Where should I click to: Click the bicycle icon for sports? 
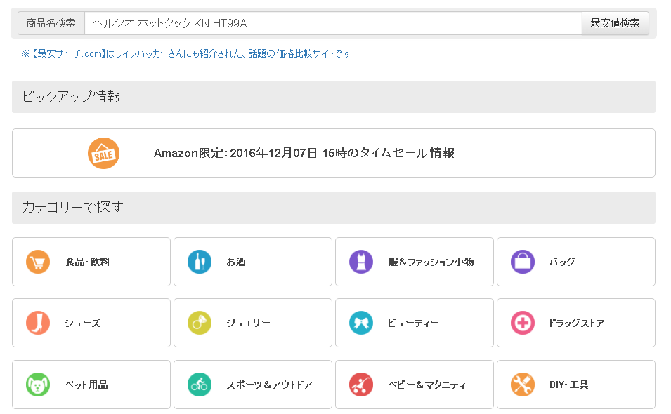tap(200, 385)
